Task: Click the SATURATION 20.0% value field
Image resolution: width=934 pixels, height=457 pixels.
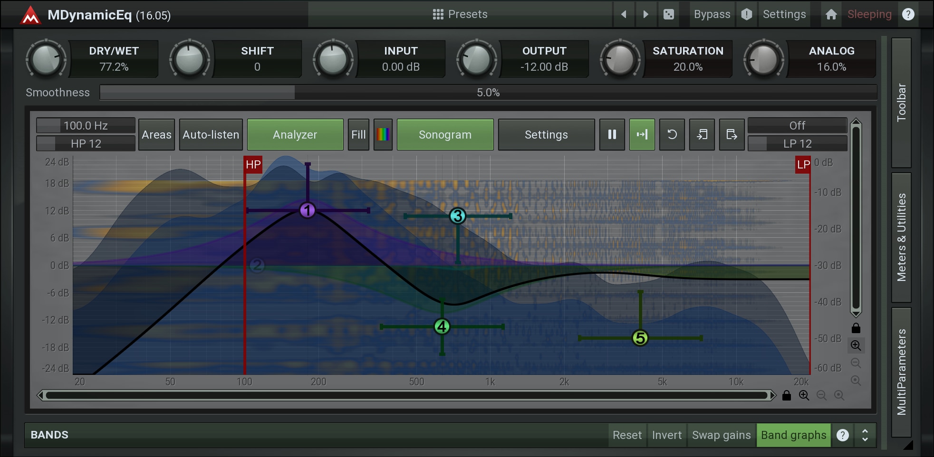Action: pyautogui.click(x=688, y=67)
